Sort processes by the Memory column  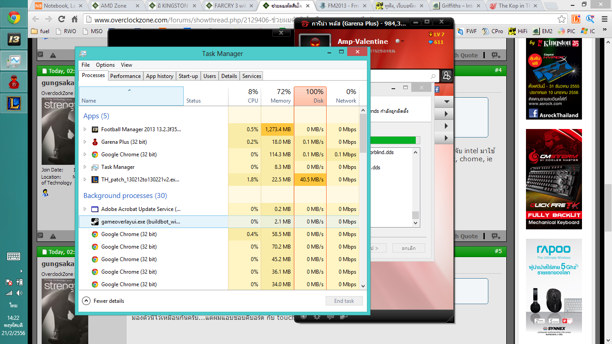pos(277,96)
